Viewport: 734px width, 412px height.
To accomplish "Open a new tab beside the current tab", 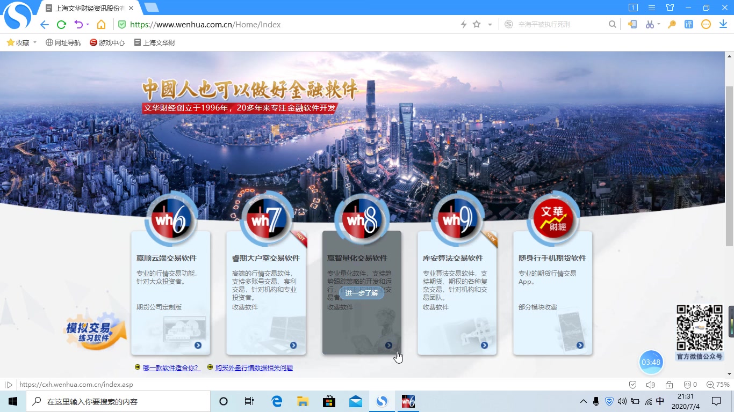I will 152,8.
